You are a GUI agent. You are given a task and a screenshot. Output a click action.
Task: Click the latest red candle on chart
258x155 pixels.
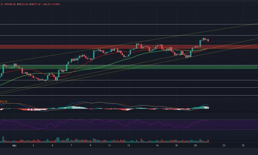pos(208,40)
